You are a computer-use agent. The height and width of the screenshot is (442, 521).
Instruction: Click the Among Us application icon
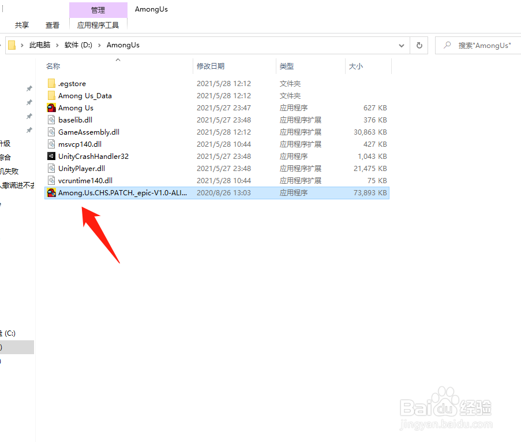click(51, 107)
